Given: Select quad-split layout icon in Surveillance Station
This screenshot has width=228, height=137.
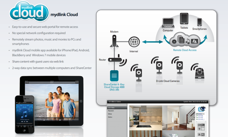Looking at the screenshot, I should click(203, 125).
